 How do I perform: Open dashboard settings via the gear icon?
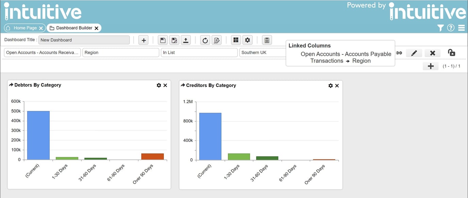point(247,40)
